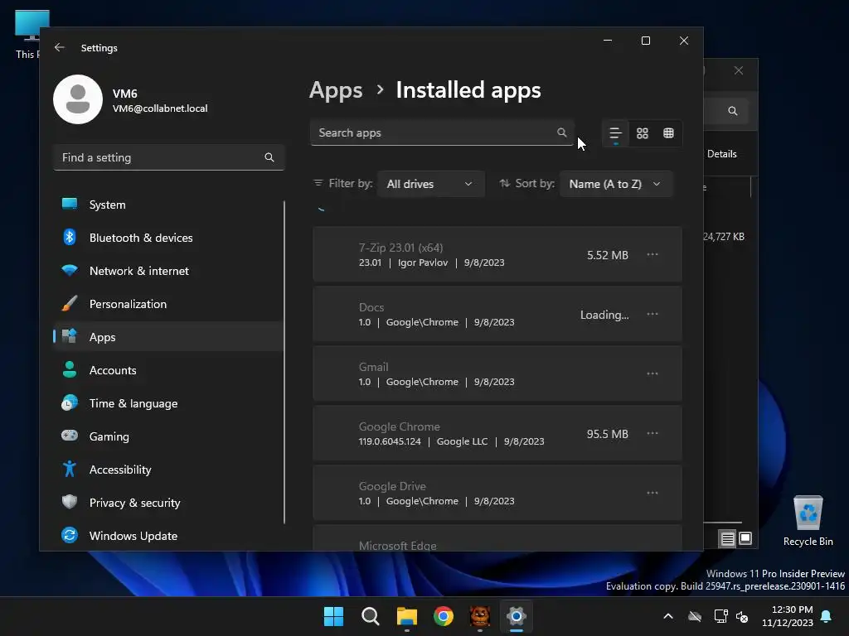
Task: Click the bear character taskbar app
Action: pyautogui.click(x=480, y=616)
